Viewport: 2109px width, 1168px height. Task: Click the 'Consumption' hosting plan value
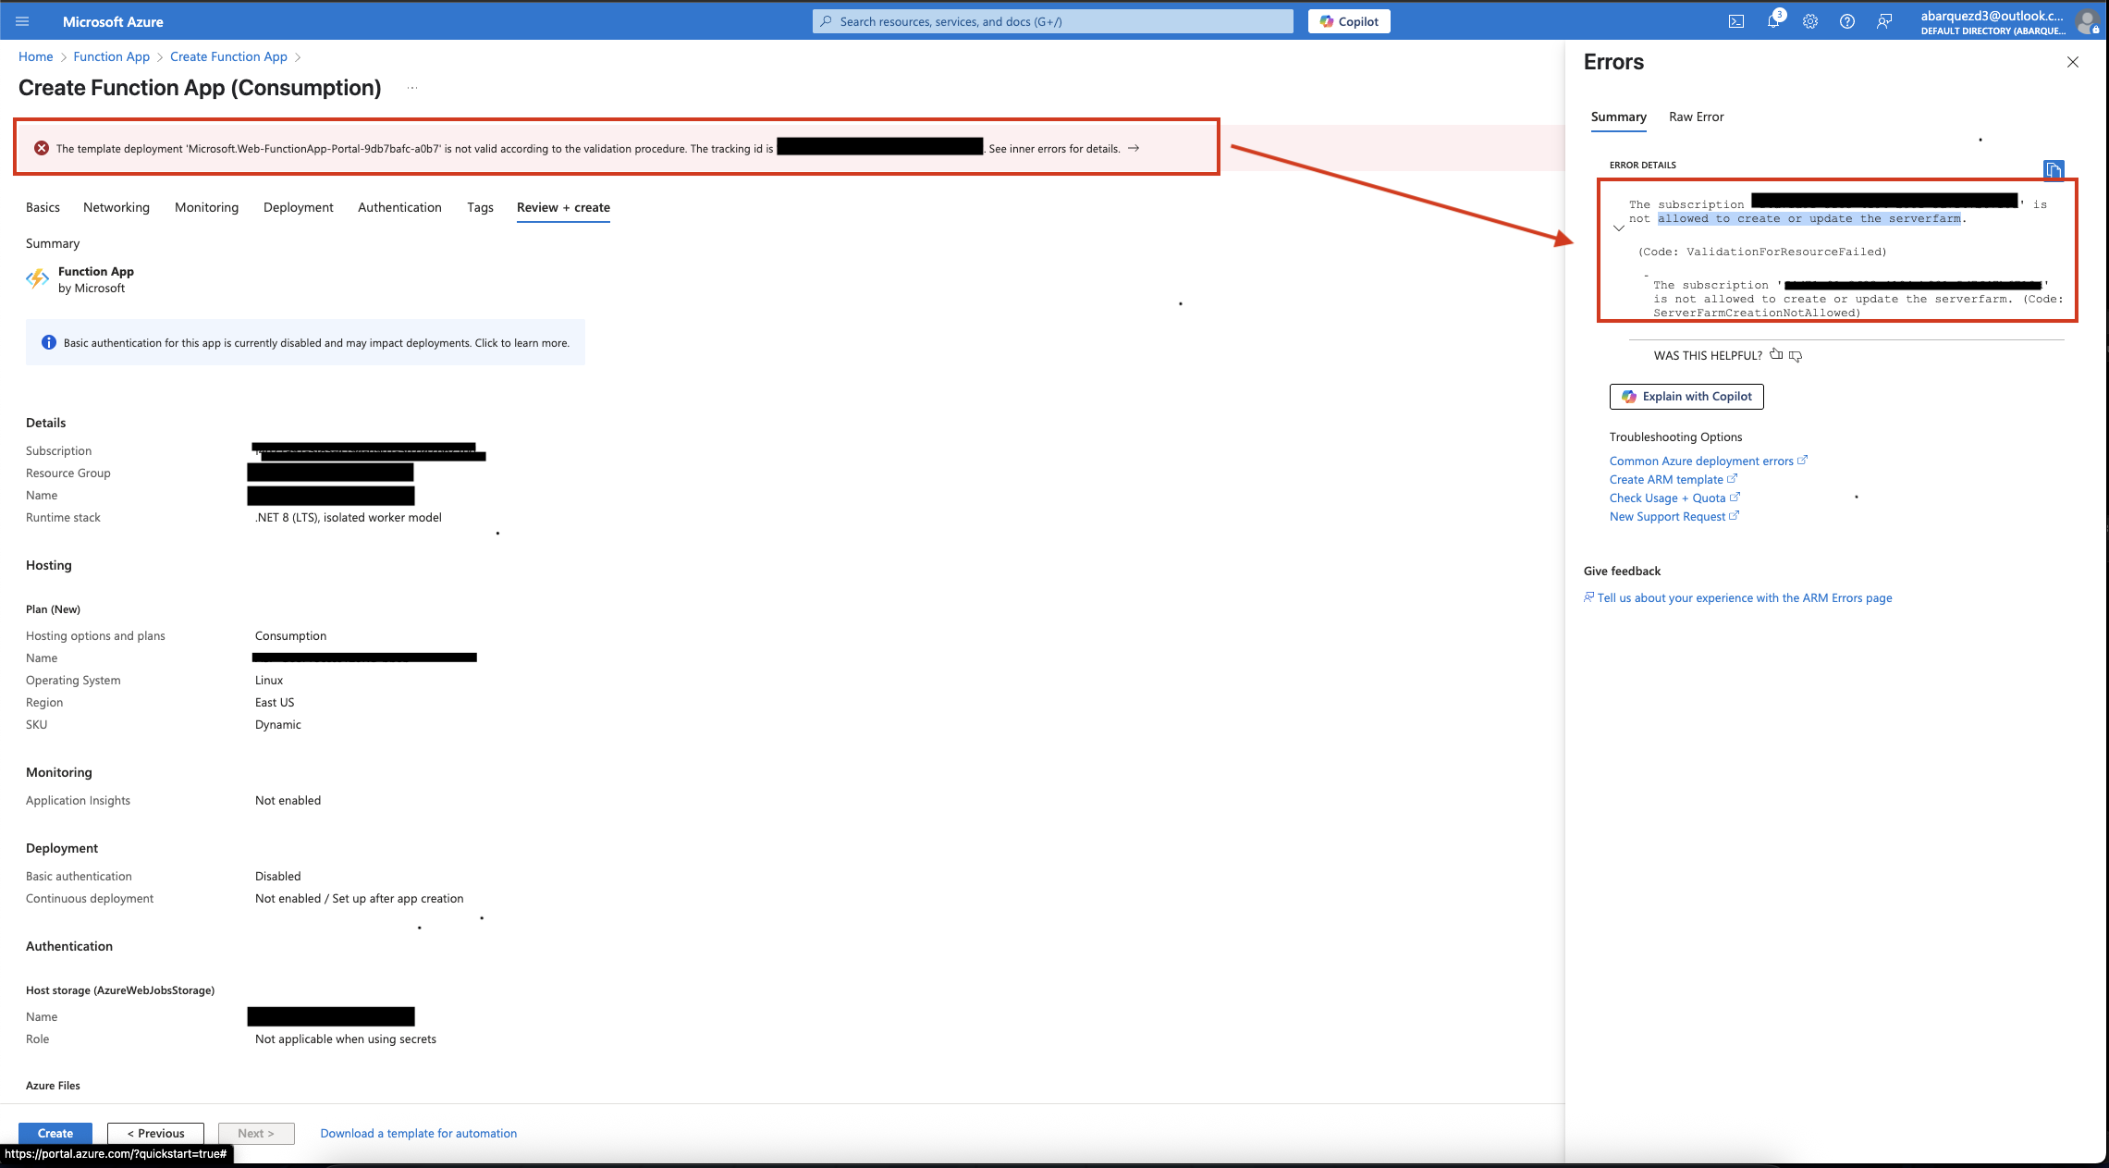pyautogui.click(x=290, y=635)
